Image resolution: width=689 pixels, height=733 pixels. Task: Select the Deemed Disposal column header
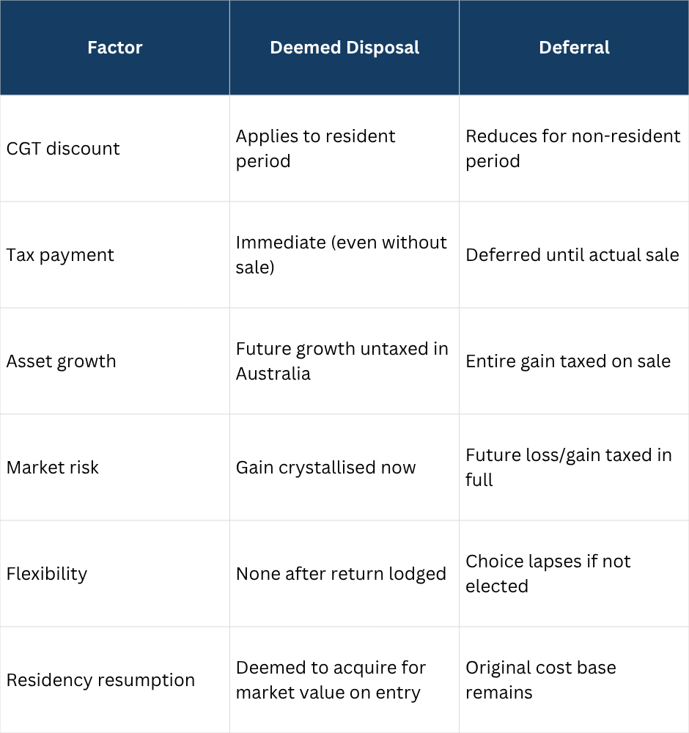tap(344, 48)
